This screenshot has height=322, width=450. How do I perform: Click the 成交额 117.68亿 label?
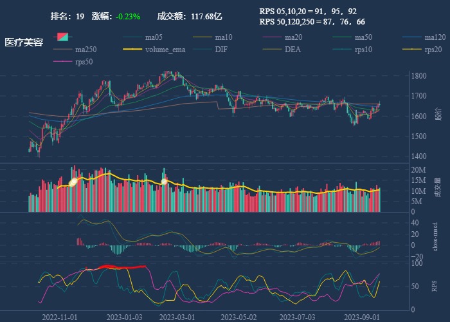click(190, 16)
